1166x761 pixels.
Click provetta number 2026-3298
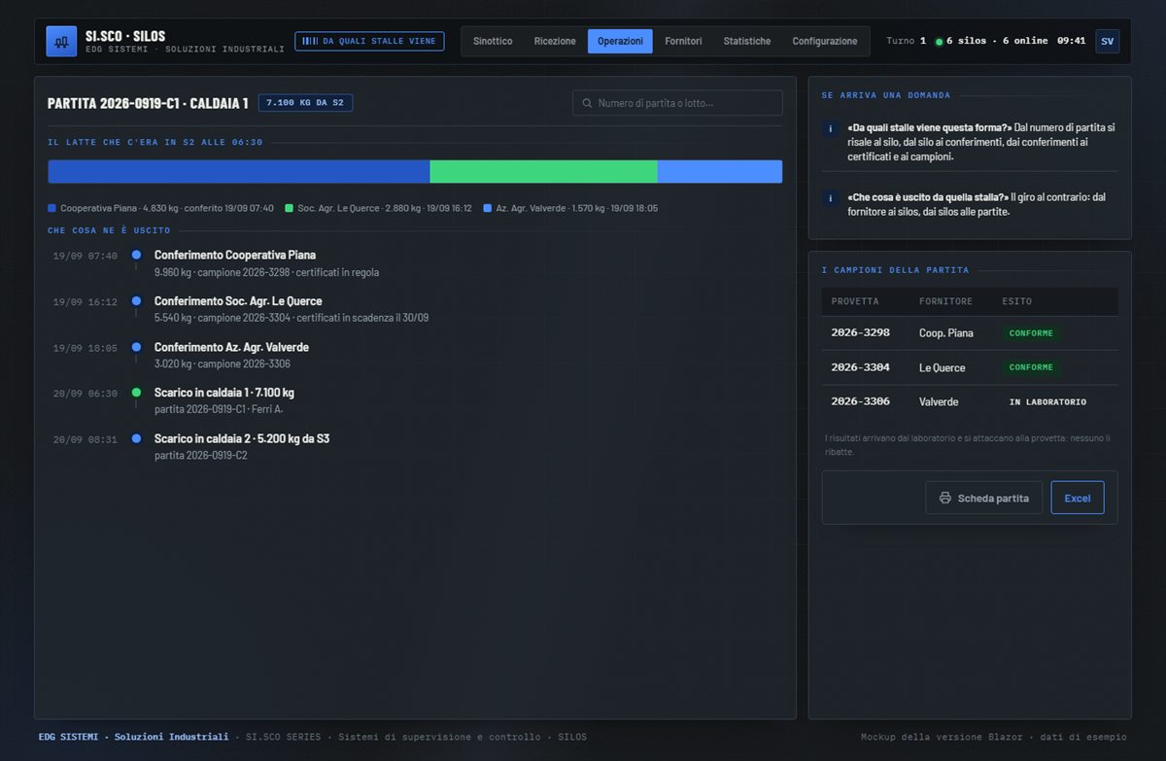[860, 333]
